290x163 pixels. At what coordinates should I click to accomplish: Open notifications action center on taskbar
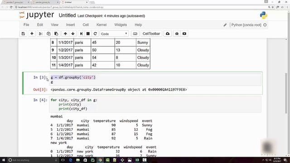point(285,160)
